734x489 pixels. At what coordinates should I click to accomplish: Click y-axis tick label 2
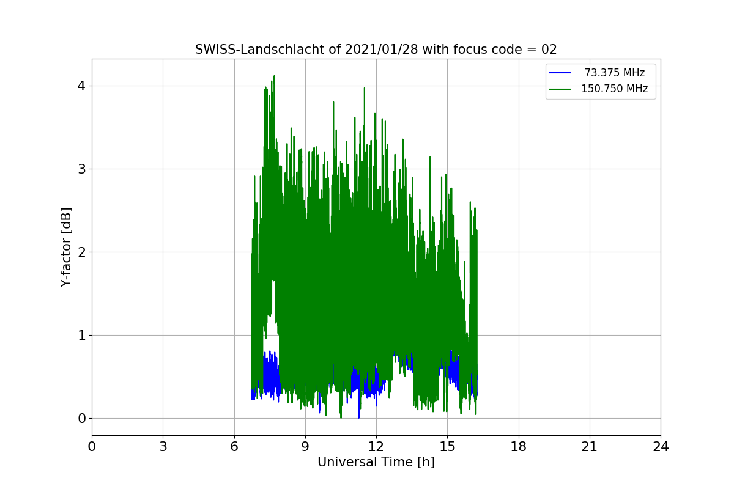pos(81,252)
